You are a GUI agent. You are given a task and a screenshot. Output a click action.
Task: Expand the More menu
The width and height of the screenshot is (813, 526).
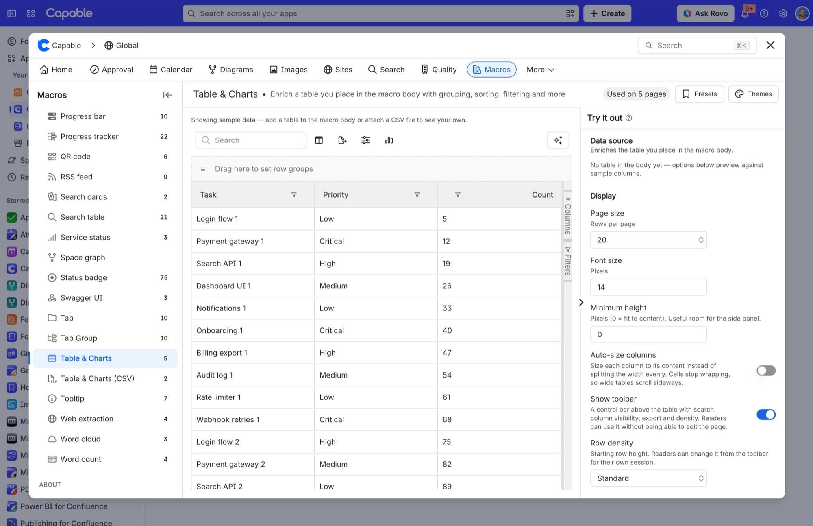[x=540, y=70]
